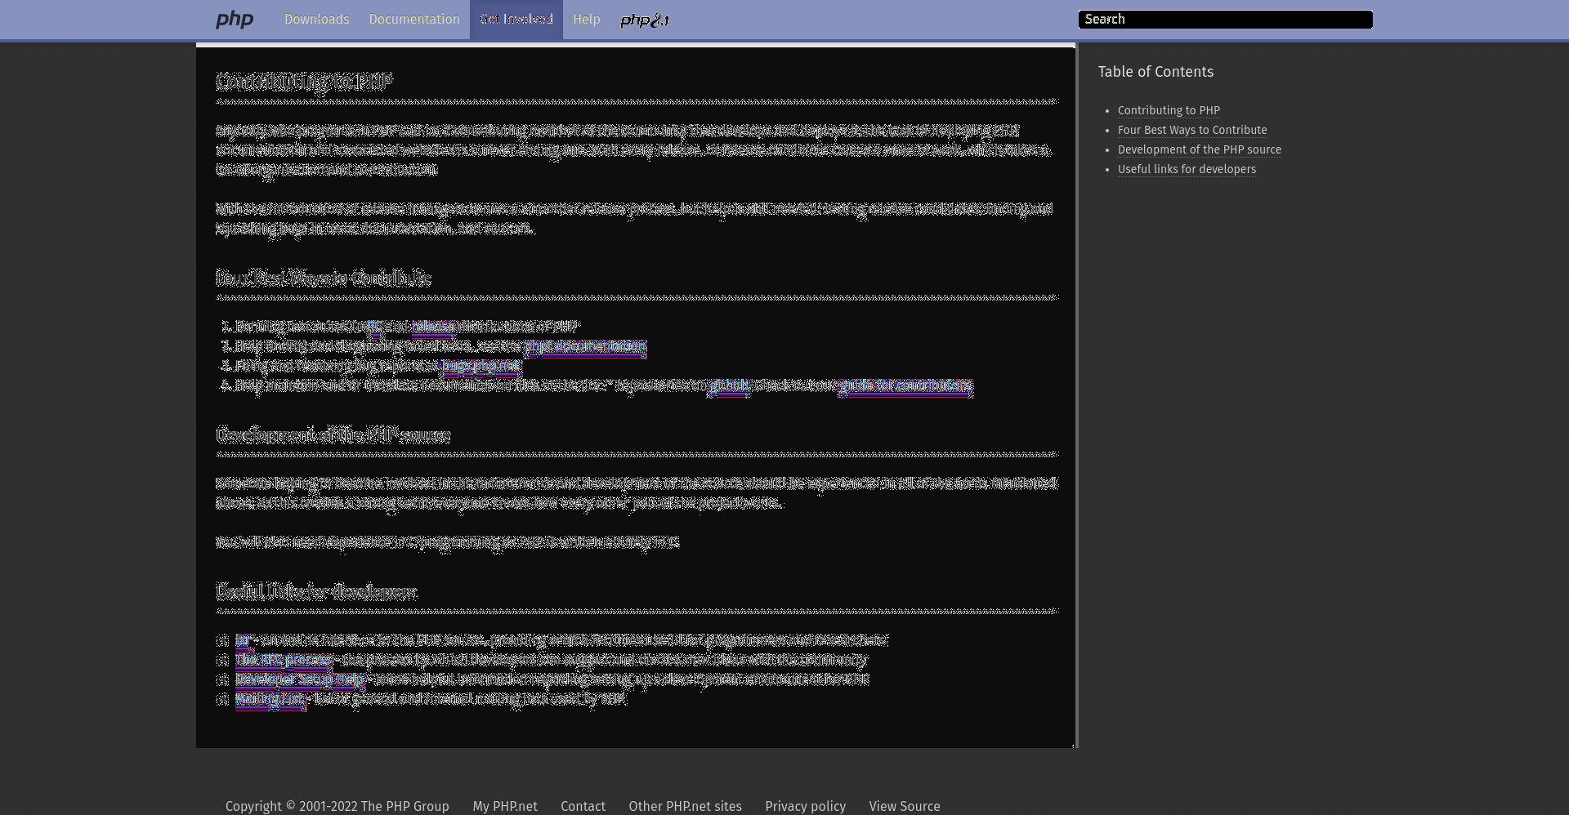The width and height of the screenshot is (1569, 815).
Task: Open the Developer Setup Help link
Action: tap(300, 679)
